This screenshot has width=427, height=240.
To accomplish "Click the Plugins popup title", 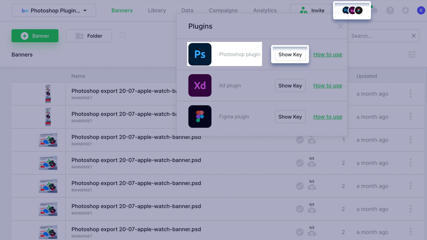I will coord(200,26).
